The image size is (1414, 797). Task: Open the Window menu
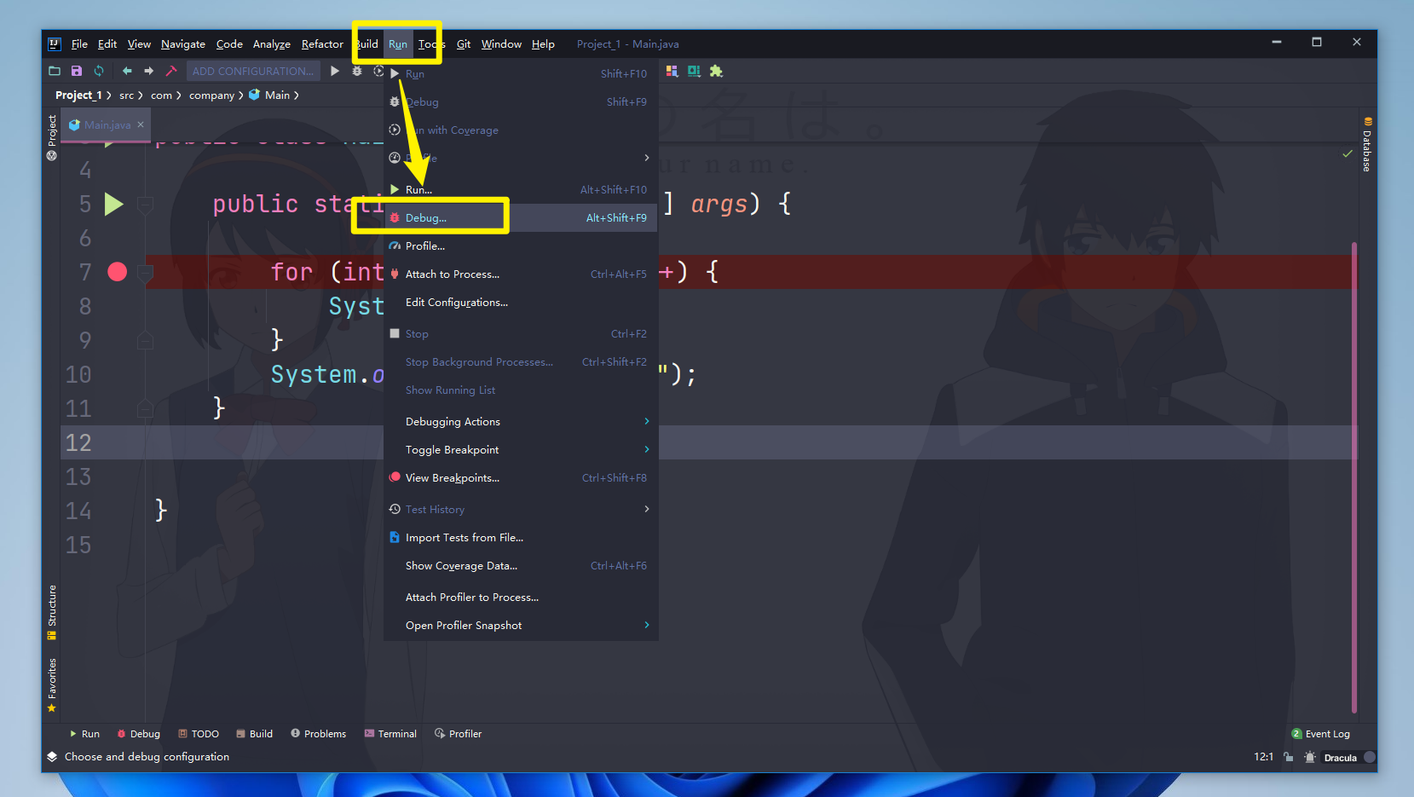pyautogui.click(x=501, y=43)
